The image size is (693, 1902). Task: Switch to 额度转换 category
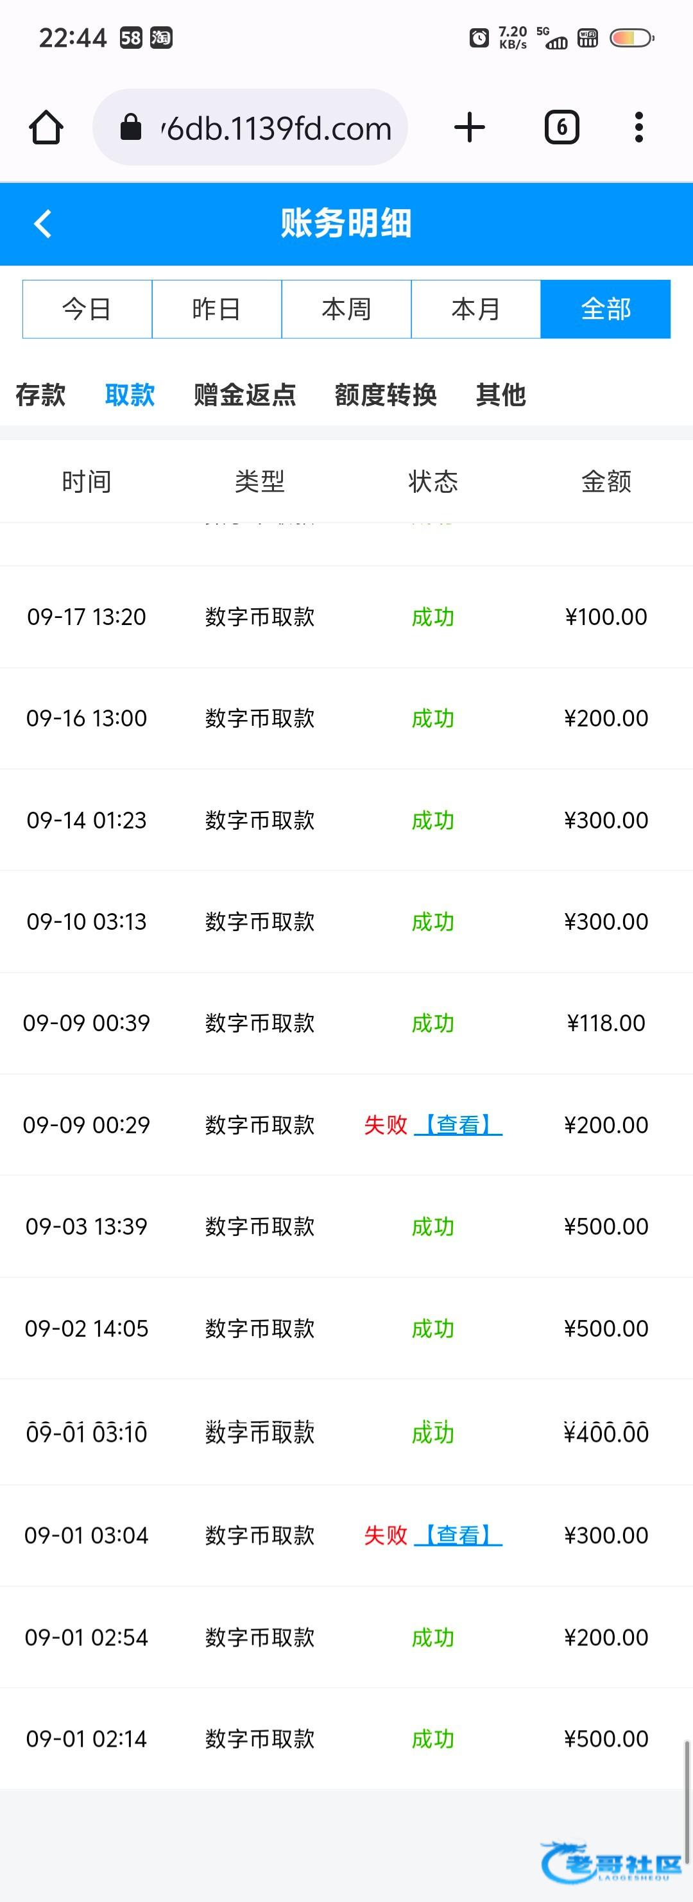coord(385,395)
